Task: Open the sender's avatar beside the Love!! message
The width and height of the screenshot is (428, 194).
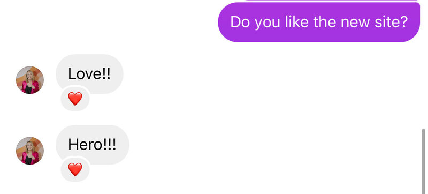Action: [30, 80]
